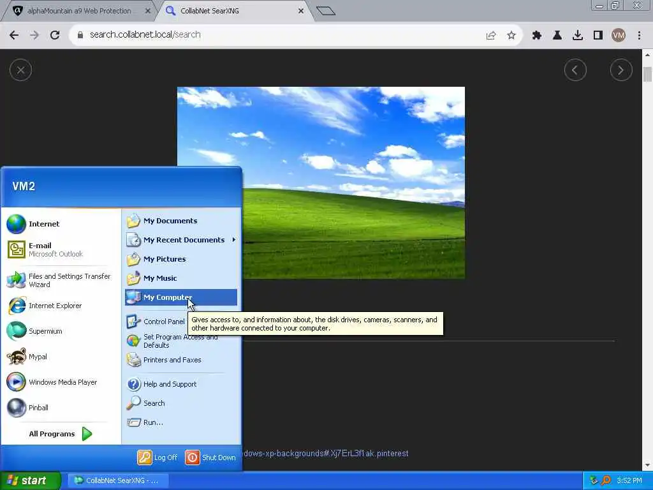Click the Log Off button
This screenshot has width=653, height=490.
click(158, 457)
